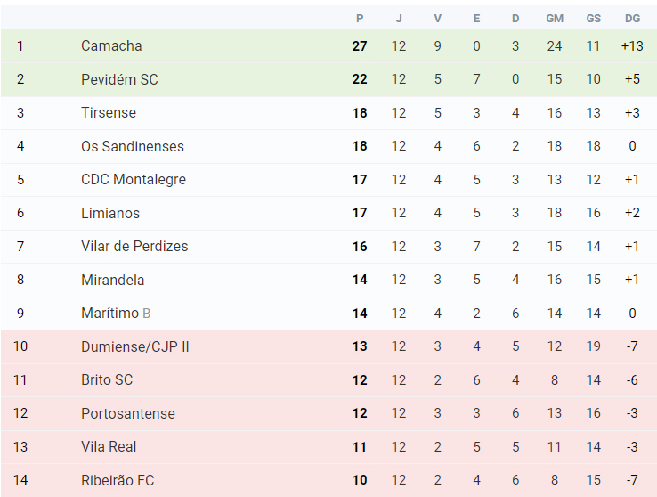Sort by the GS goals conceded header
This screenshot has height=497, width=657.
pyautogui.click(x=593, y=19)
